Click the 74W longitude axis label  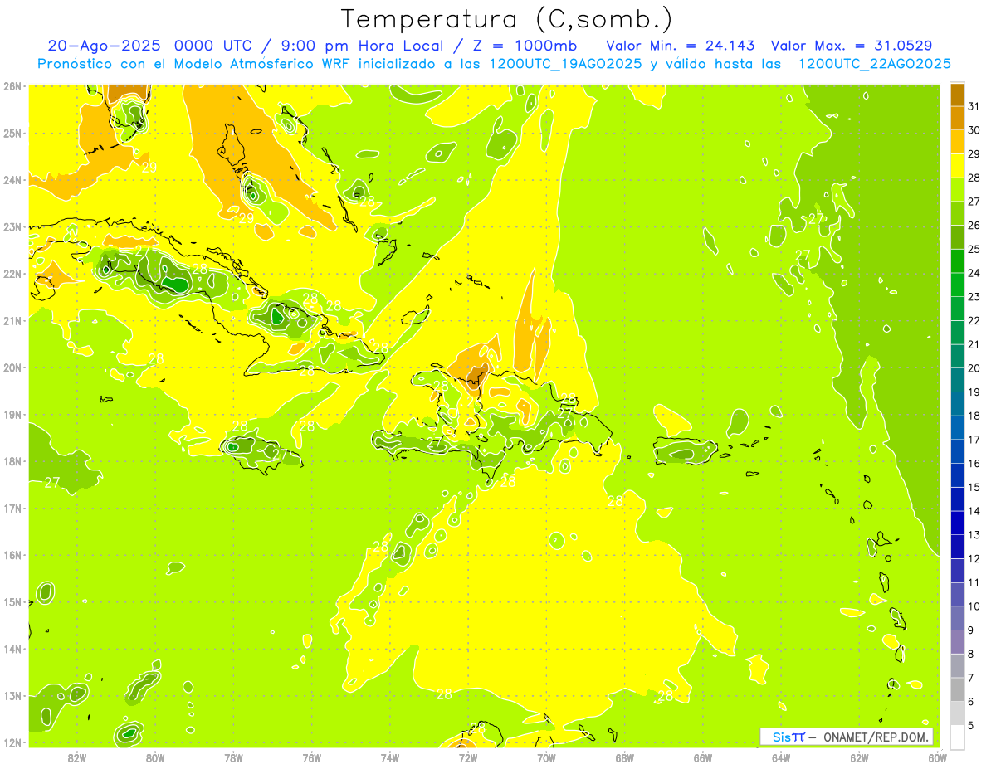click(390, 757)
